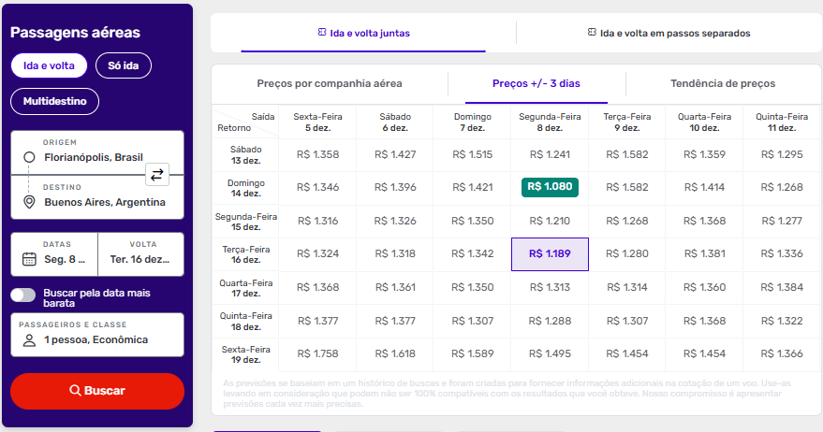The image size is (823, 432).
Task: Choose the Multidestino trip option
Action: coord(54,100)
